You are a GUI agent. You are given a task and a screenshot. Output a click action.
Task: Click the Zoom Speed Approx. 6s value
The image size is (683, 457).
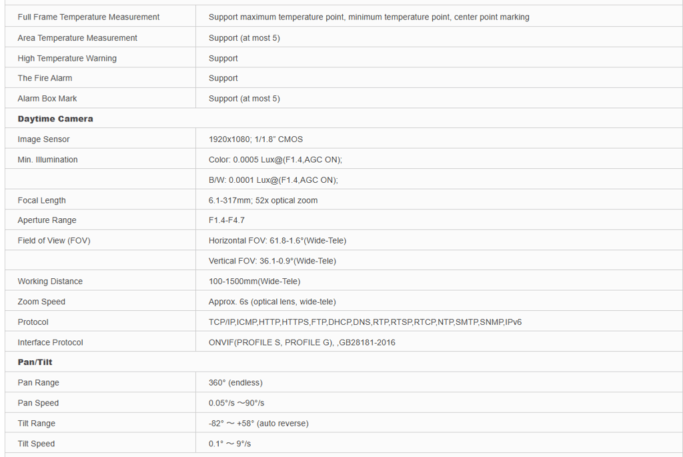point(272,302)
